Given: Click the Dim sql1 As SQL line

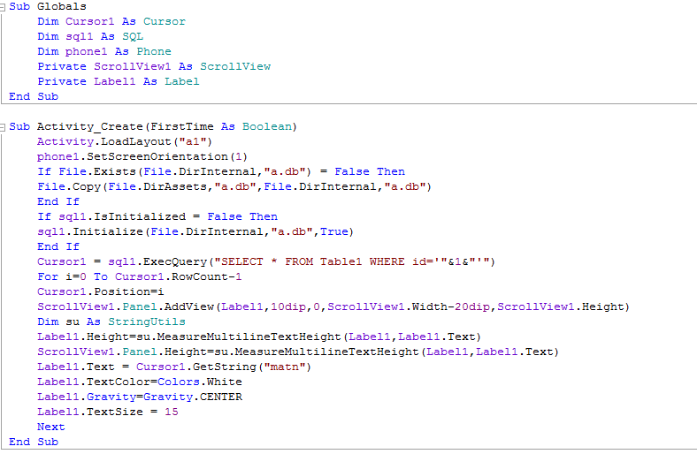Looking at the screenshot, I should click(x=89, y=36).
